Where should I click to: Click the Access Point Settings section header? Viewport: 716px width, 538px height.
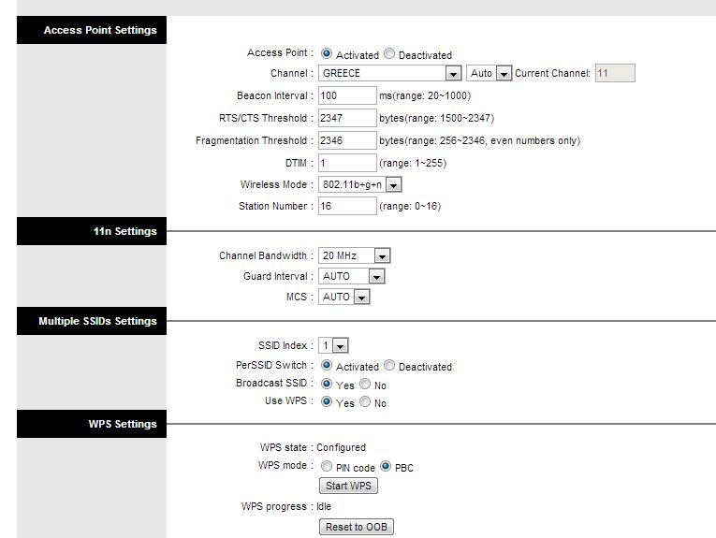pos(92,30)
